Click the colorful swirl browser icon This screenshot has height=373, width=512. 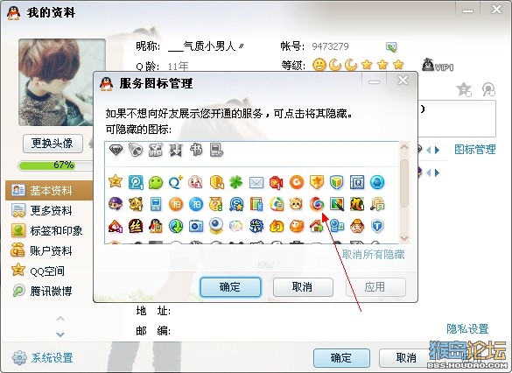(317, 205)
